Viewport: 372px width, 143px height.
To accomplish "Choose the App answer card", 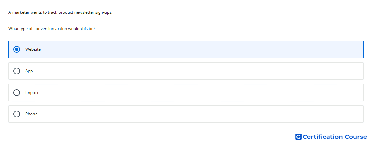I will coord(186,71).
